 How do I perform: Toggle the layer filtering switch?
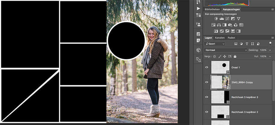pyautogui.click(x=270, y=44)
